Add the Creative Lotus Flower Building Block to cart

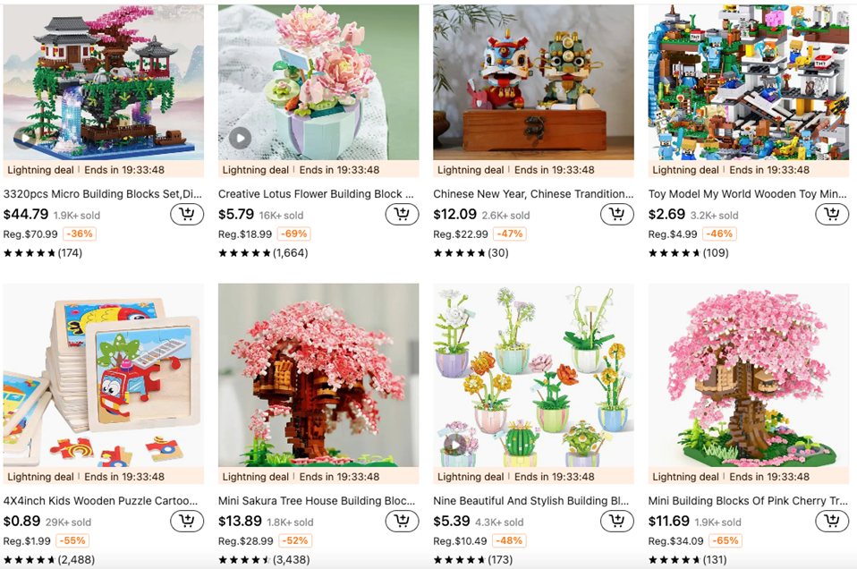(x=403, y=214)
